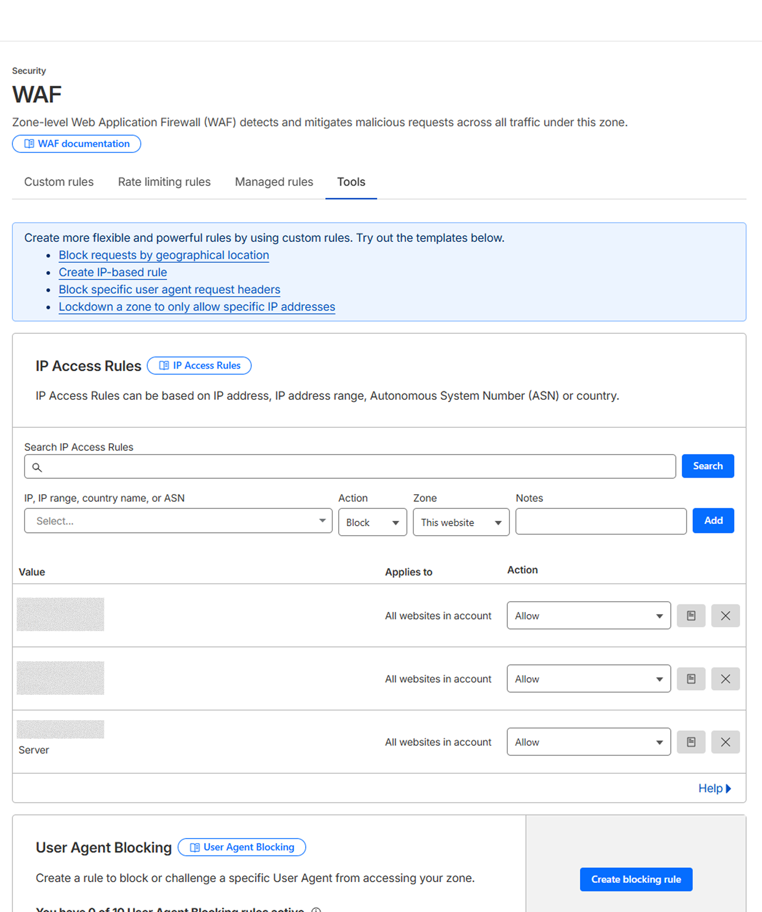The image size is (762, 912).
Task: Switch to the Managed rules tab
Action: [274, 182]
